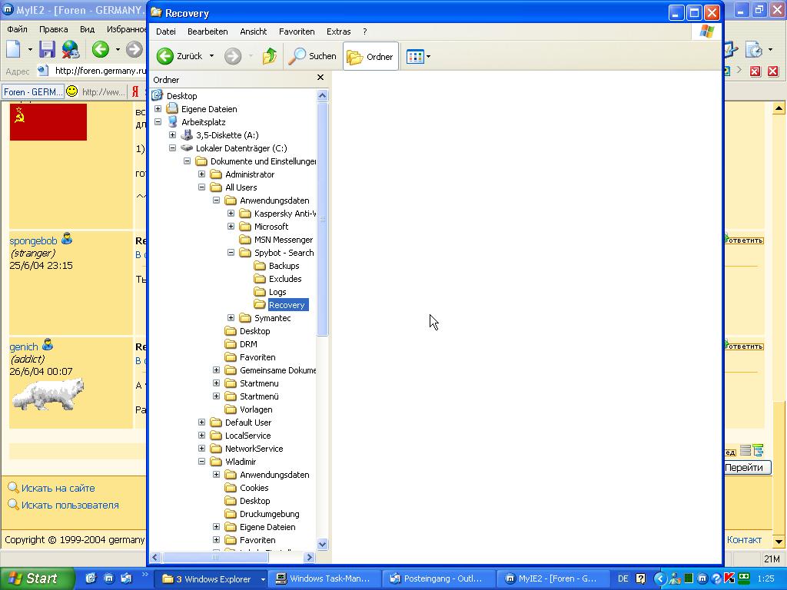Click the Контакт link in MyIE2
This screenshot has height=590, width=787.
(x=744, y=540)
